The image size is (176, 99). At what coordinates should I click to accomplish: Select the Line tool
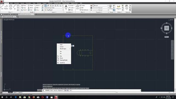pyautogui.click(x=2, y=7)
